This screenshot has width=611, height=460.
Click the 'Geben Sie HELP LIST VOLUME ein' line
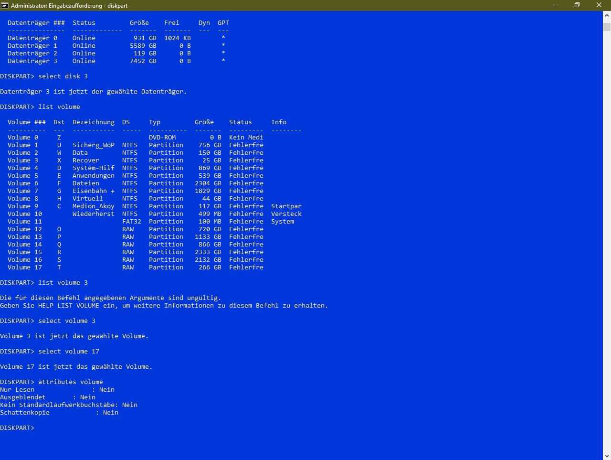[164, 306]
